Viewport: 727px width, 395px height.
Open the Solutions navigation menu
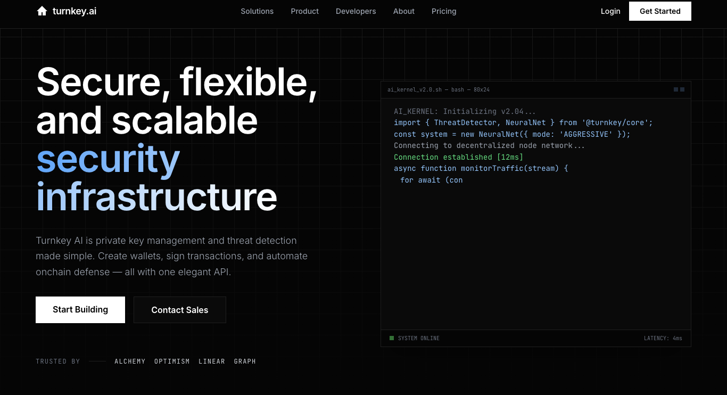pyautogui.click(x=257, y=11)
